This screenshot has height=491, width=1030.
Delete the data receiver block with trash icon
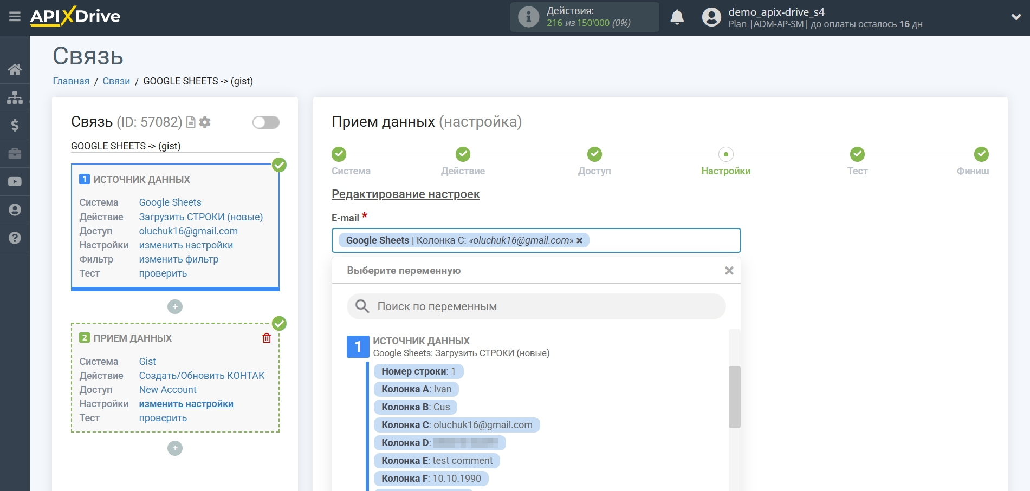267,338
